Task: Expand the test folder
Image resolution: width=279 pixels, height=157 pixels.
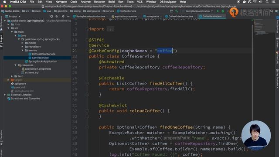Action: (x=12, y=76)
